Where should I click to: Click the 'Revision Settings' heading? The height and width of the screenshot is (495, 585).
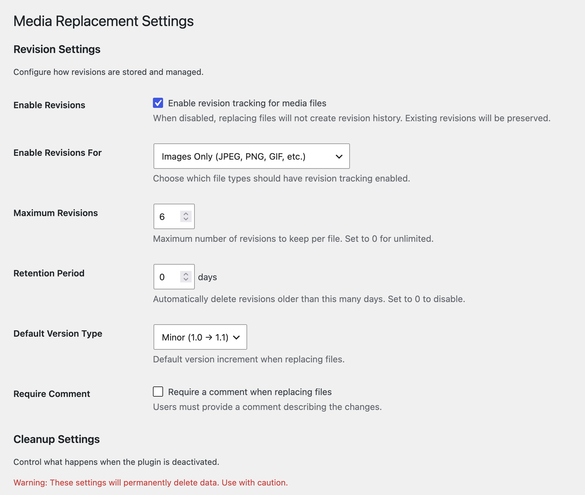tap(57, 49)
